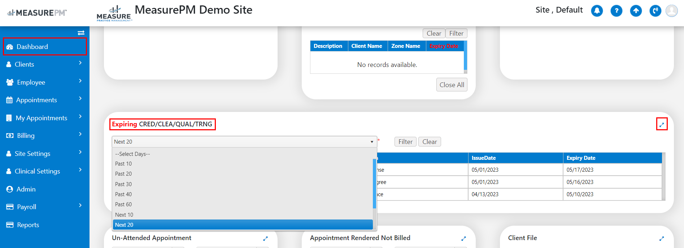Select Past 60 from days list
Screen dimensions: 684x248
(243, 204)
